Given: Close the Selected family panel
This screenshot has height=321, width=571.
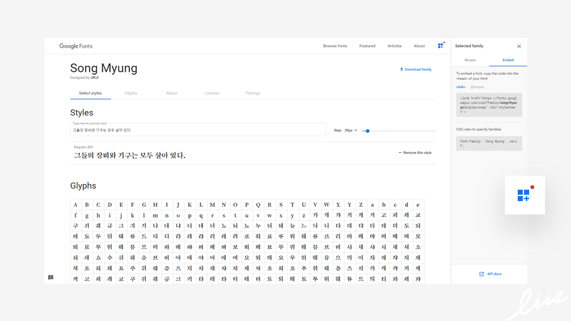Looking at the screenshot, I should point(519,46).
